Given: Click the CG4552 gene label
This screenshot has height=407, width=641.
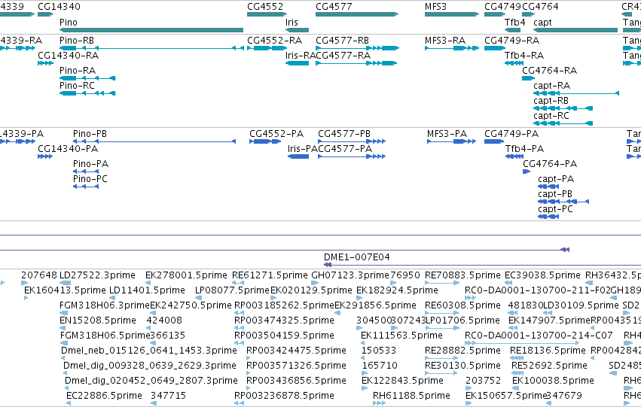Looking at the screenshot, I should (x=265, y=7).
